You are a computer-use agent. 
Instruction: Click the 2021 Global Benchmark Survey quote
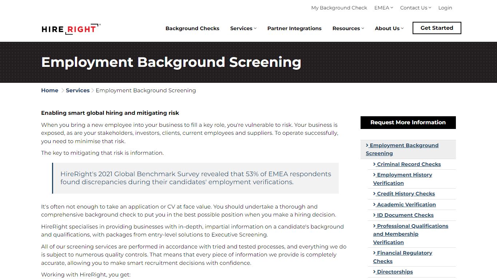coord(196,178)
